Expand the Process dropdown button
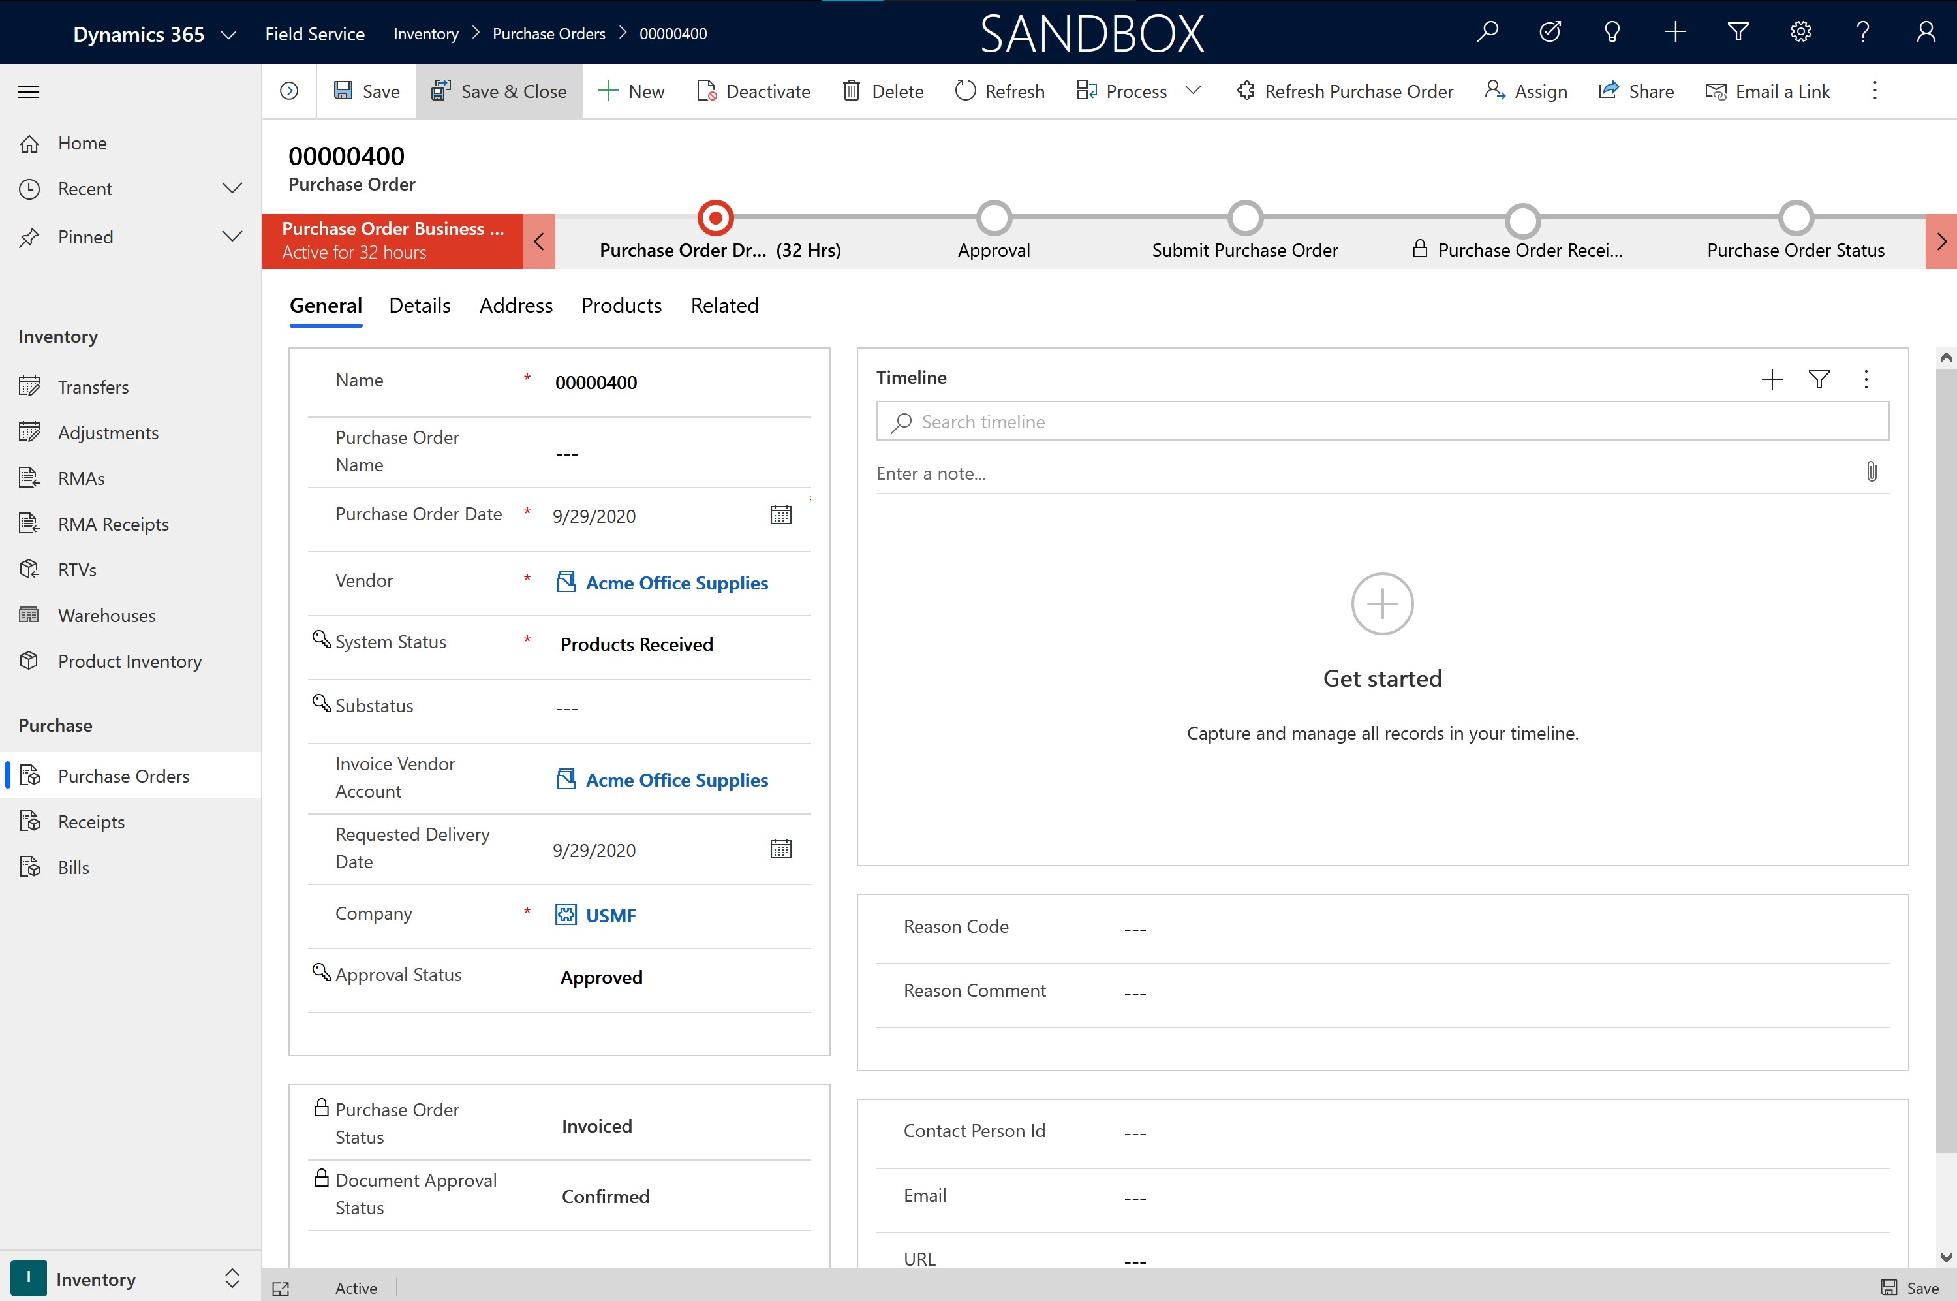 pyautogui.click(x=1192, y=90)
